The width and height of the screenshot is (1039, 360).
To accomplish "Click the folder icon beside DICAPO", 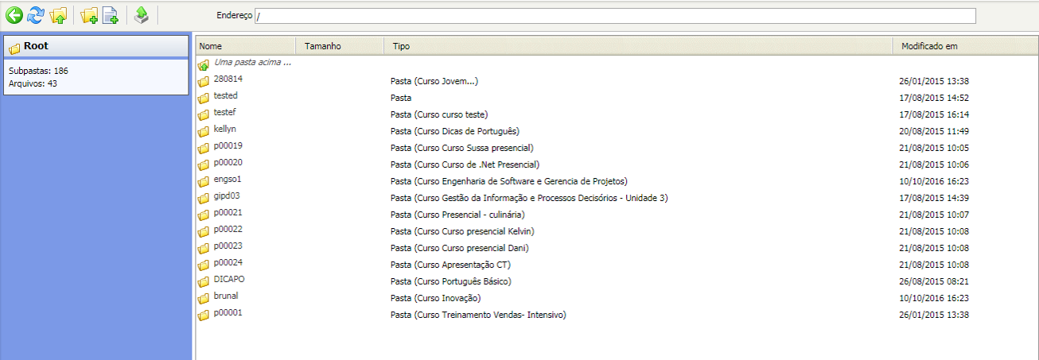I will [204, 281].
